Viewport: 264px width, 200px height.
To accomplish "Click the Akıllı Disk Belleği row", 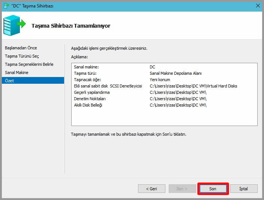I will (x=88, y=105).
